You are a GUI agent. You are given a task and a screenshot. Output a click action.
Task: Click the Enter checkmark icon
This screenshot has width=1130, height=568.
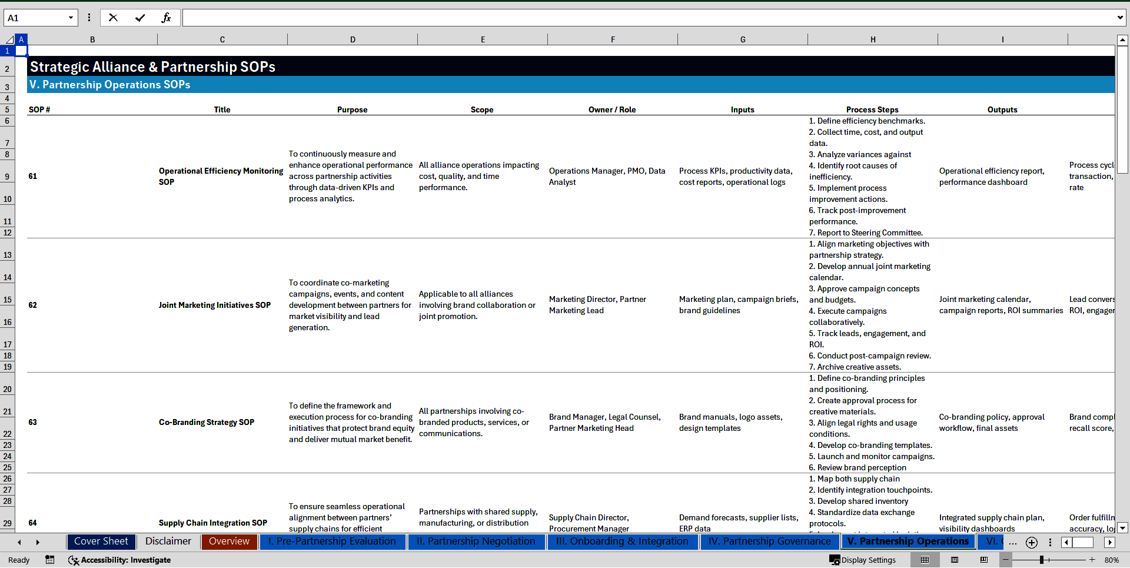coord(140,18)
